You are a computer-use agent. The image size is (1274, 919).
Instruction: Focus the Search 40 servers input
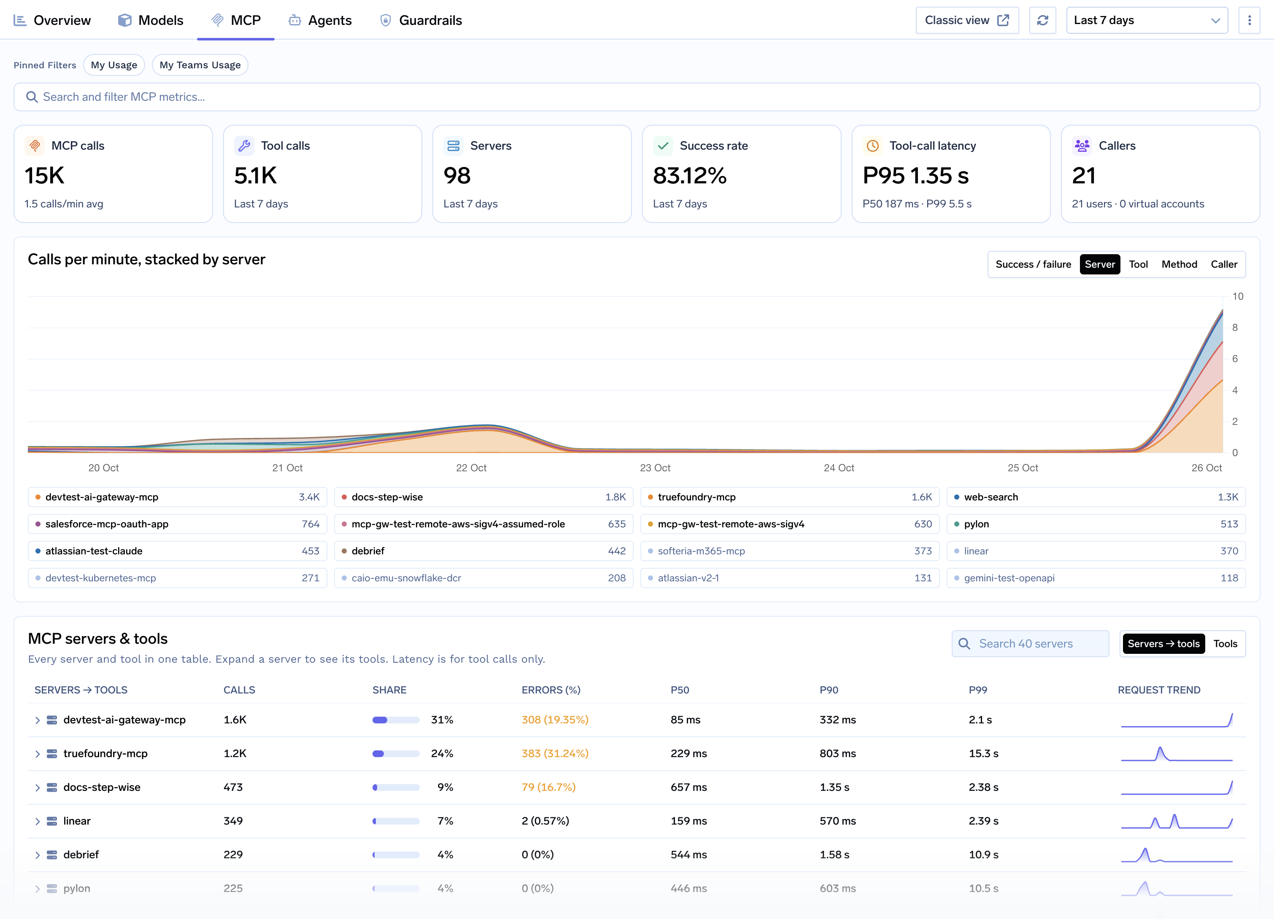(x=1030, y=643)
